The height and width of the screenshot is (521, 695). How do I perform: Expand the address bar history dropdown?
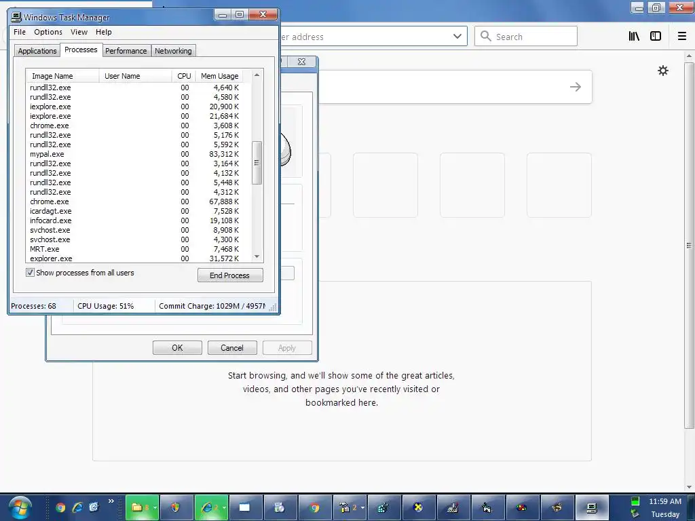tap(457, 37)
